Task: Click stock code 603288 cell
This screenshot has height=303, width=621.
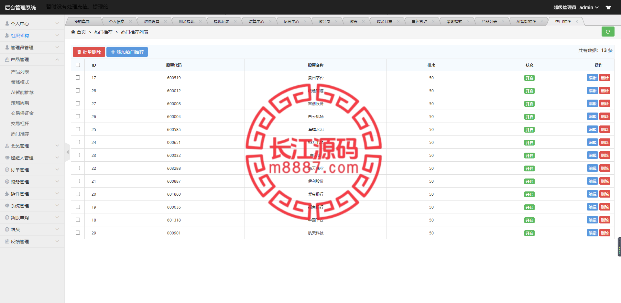Action: [x=174, y=168]
